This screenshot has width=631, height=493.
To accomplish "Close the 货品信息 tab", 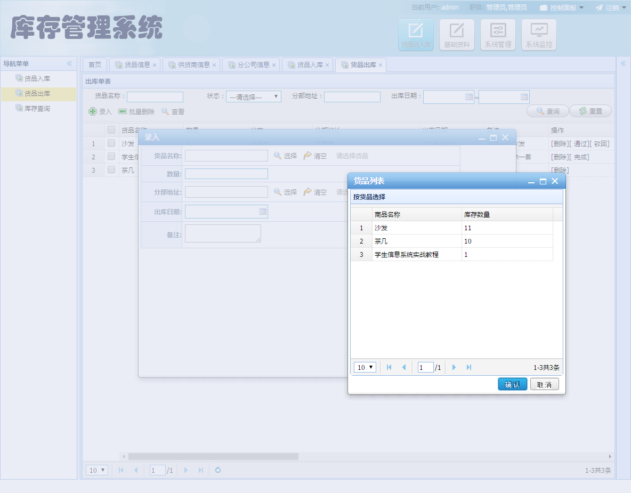I will tap(155, 65).
